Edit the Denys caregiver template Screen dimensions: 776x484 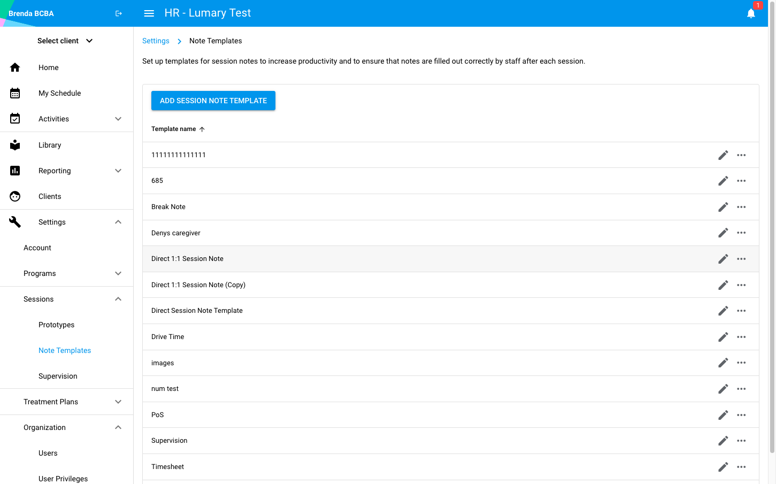(x=723, y=233)
